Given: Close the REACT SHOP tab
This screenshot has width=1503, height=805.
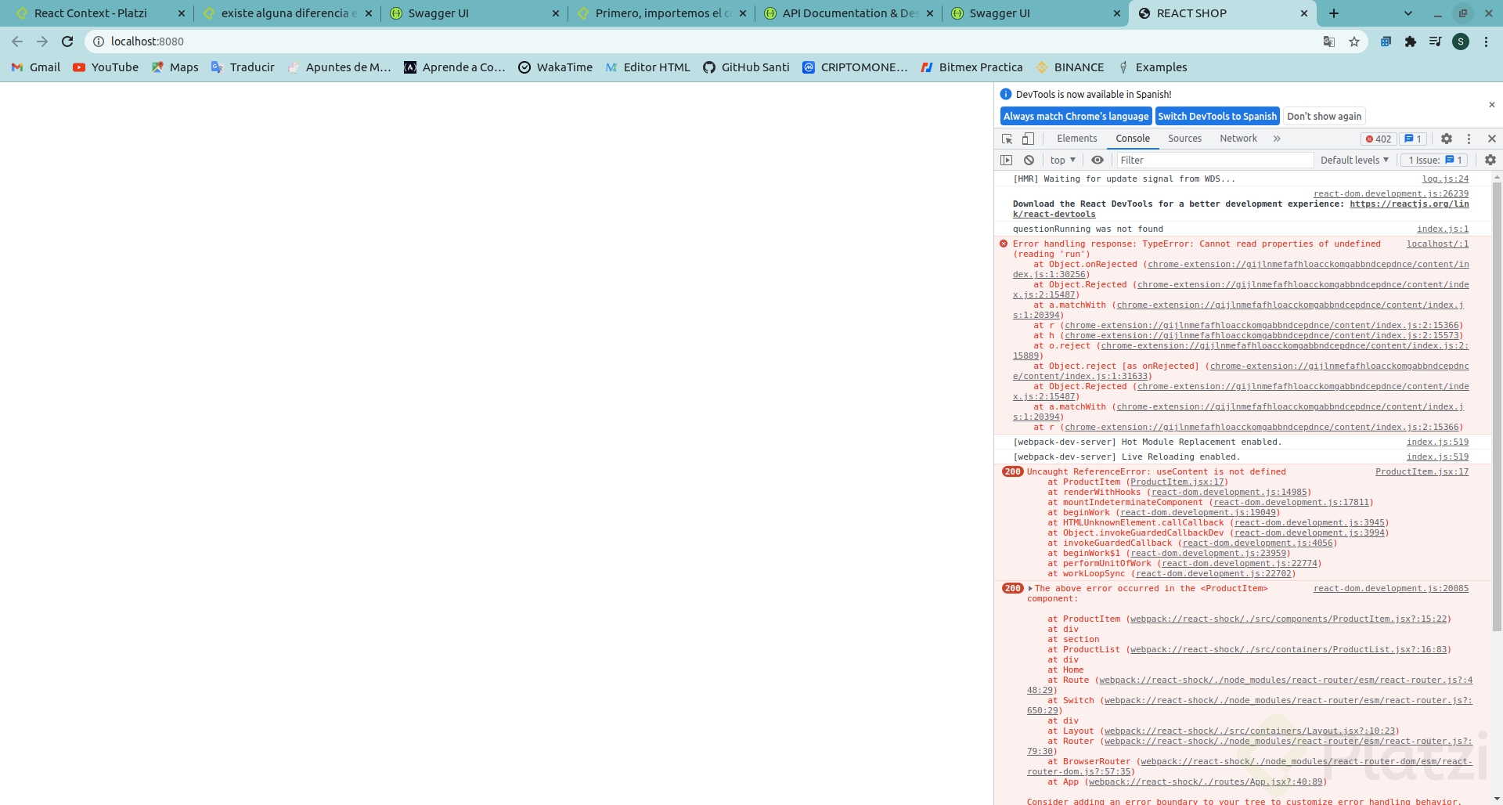Looking at the screenshot, I should point(1303,13).
